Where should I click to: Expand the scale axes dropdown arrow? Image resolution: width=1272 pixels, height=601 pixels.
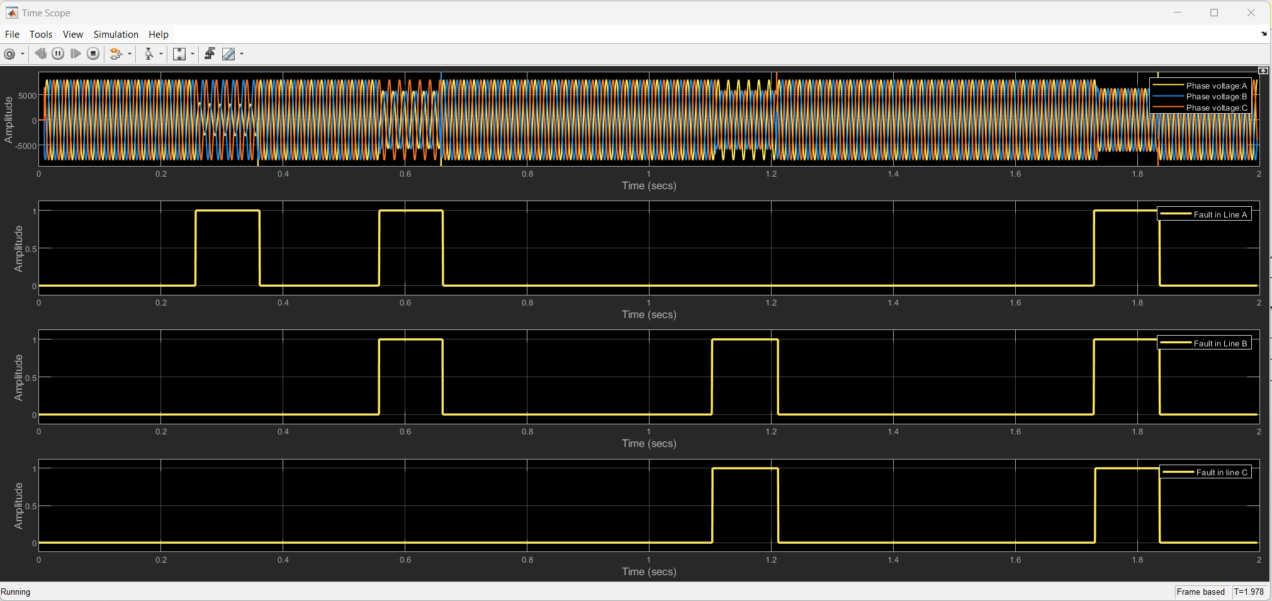pos(193,54)
